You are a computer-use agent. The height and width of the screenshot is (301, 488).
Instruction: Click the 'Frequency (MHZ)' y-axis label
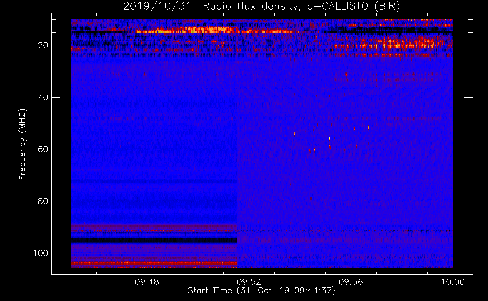(x=23, y=144)
